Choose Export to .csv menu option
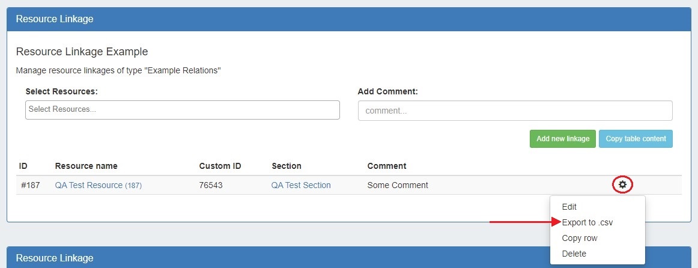Image resolution: width=698 pixels, height=268 pixels. coord(587,222)
